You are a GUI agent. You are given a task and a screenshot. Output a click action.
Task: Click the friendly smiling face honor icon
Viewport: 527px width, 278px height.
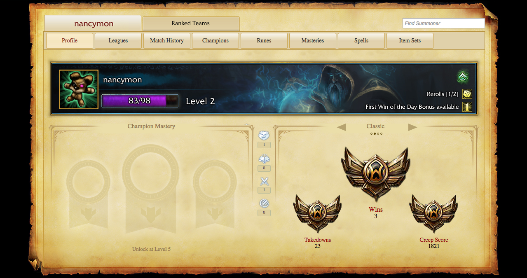264,135
